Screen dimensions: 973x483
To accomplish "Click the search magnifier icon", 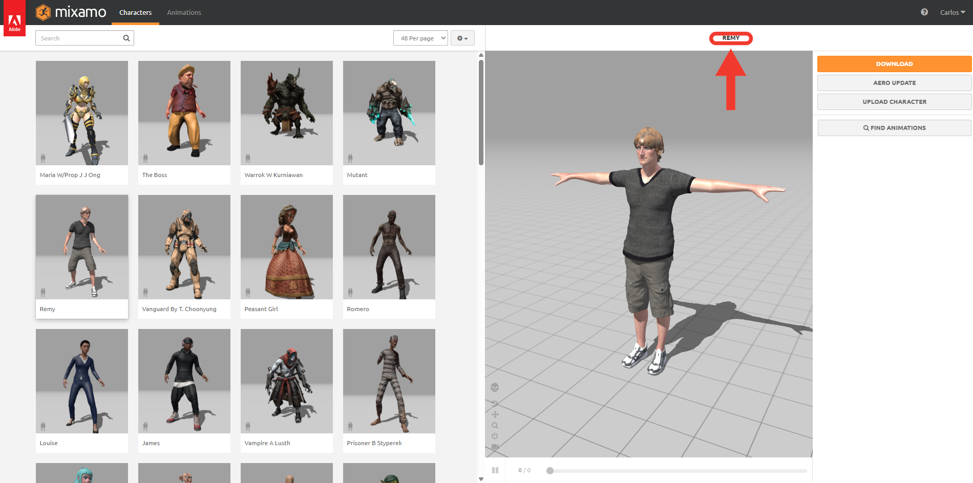I will coord(126,38).
